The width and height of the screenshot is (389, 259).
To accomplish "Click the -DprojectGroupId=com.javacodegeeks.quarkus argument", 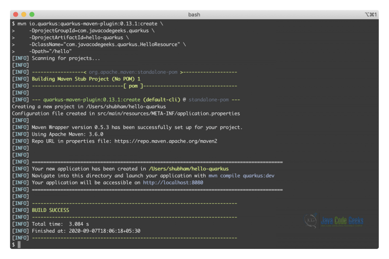I will point(89,31).
